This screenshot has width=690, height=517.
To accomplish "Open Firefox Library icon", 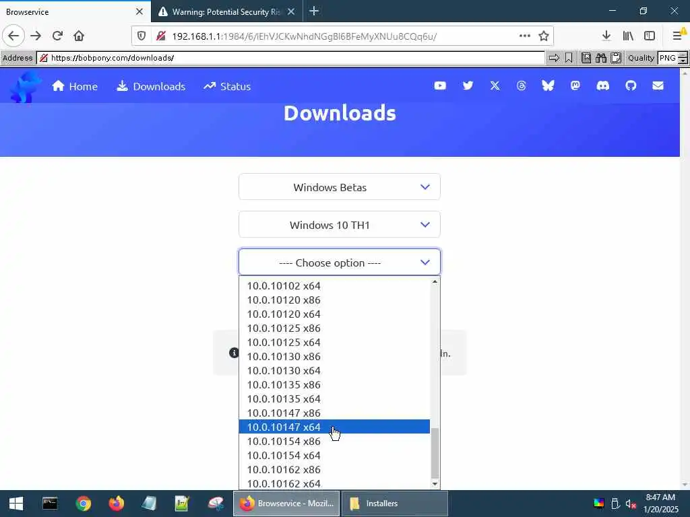I will 628,36.
